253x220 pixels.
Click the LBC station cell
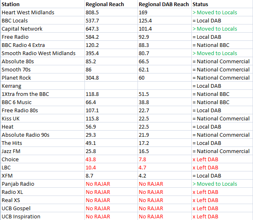point(42,167)
